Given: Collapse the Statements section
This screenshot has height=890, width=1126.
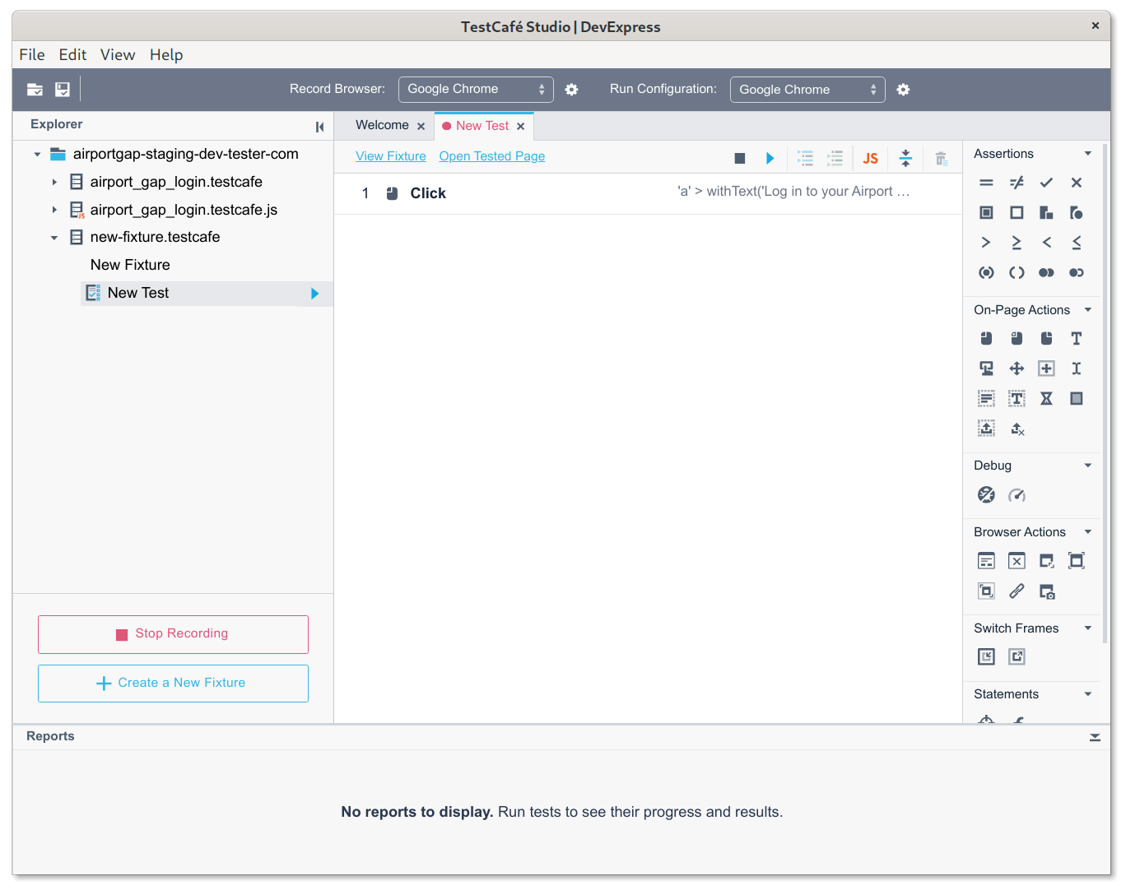Looking at the screenshot, I should 1088,694.
